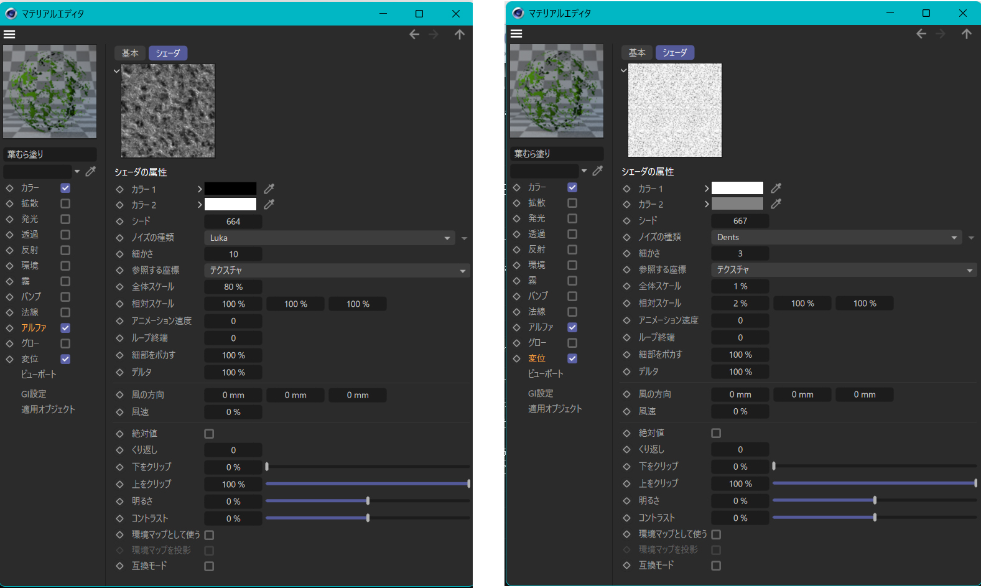This screenshot has width=981, height=588.
Task: Click eyedropper beside the gray カラー2 swatch
Action: click(776, 203)
